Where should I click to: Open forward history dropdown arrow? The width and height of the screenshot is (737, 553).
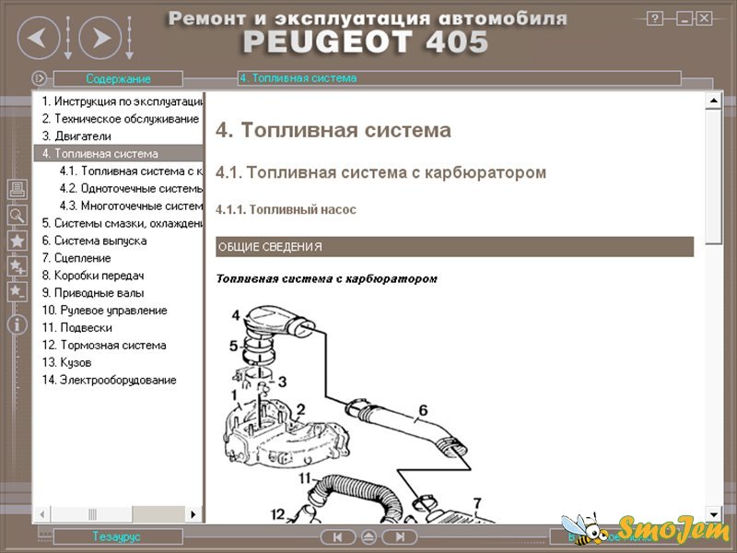click(129, 38)
